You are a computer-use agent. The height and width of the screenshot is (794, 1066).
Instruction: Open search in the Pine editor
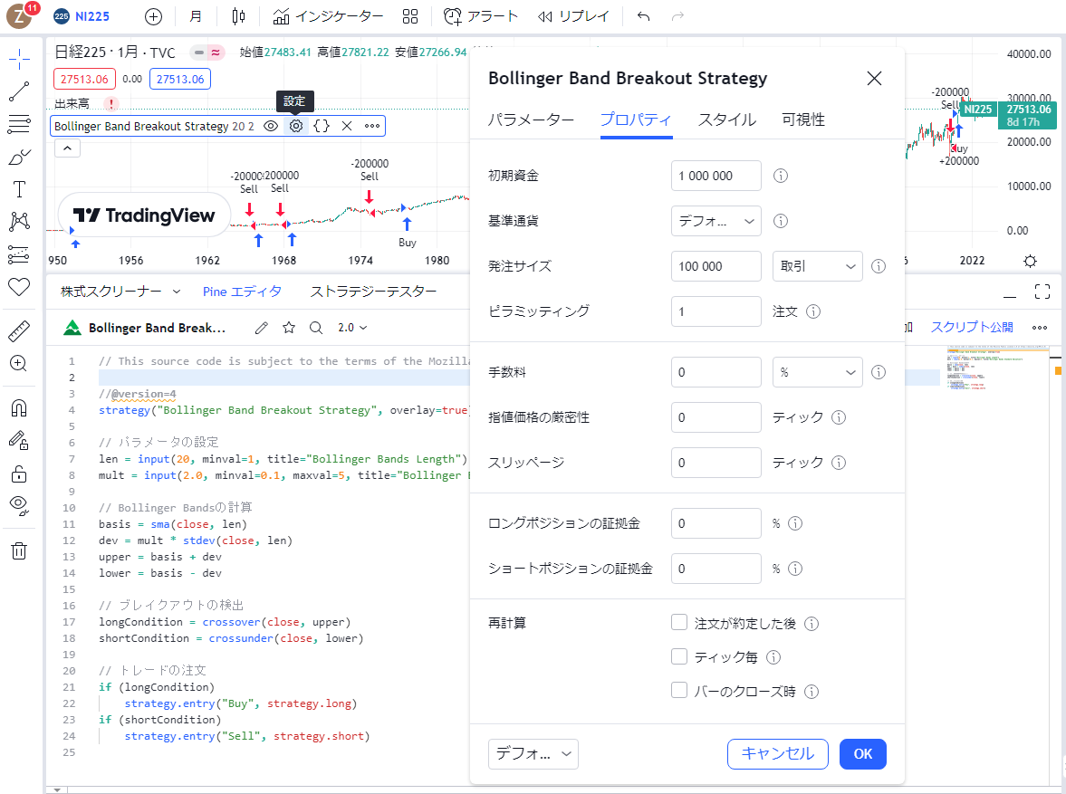coord(315,327)
